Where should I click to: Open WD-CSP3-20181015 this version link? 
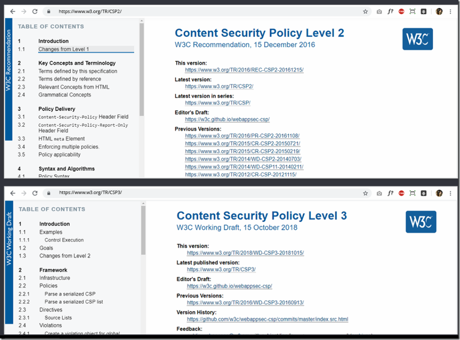tap(245, 253)
